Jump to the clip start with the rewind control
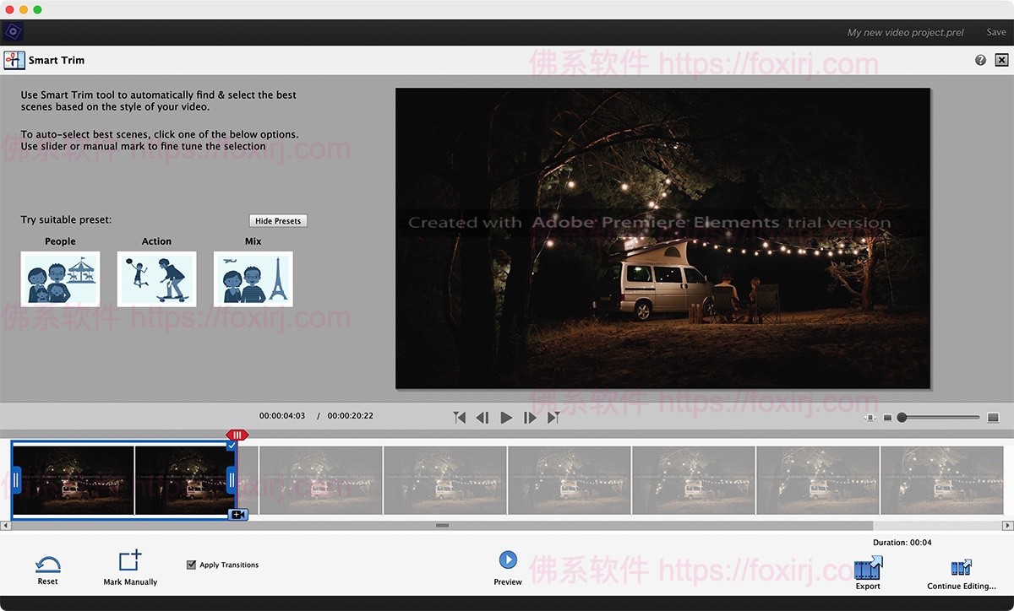The height and width of the screenshot is (611, 1014). click(459, 416)
